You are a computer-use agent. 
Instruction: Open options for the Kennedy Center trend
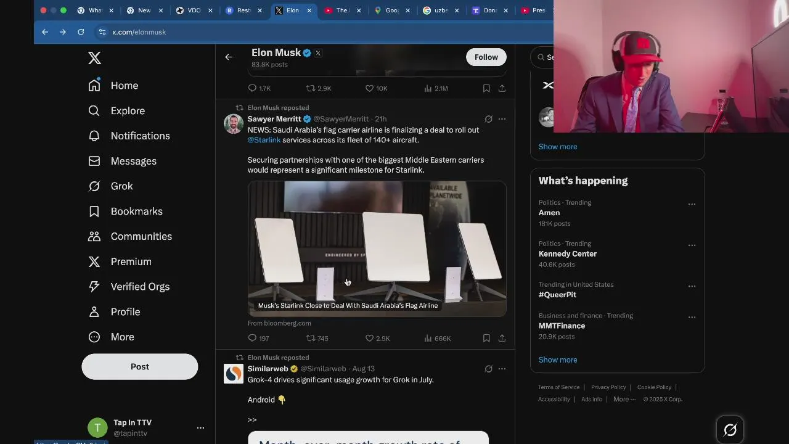point(692,245)
